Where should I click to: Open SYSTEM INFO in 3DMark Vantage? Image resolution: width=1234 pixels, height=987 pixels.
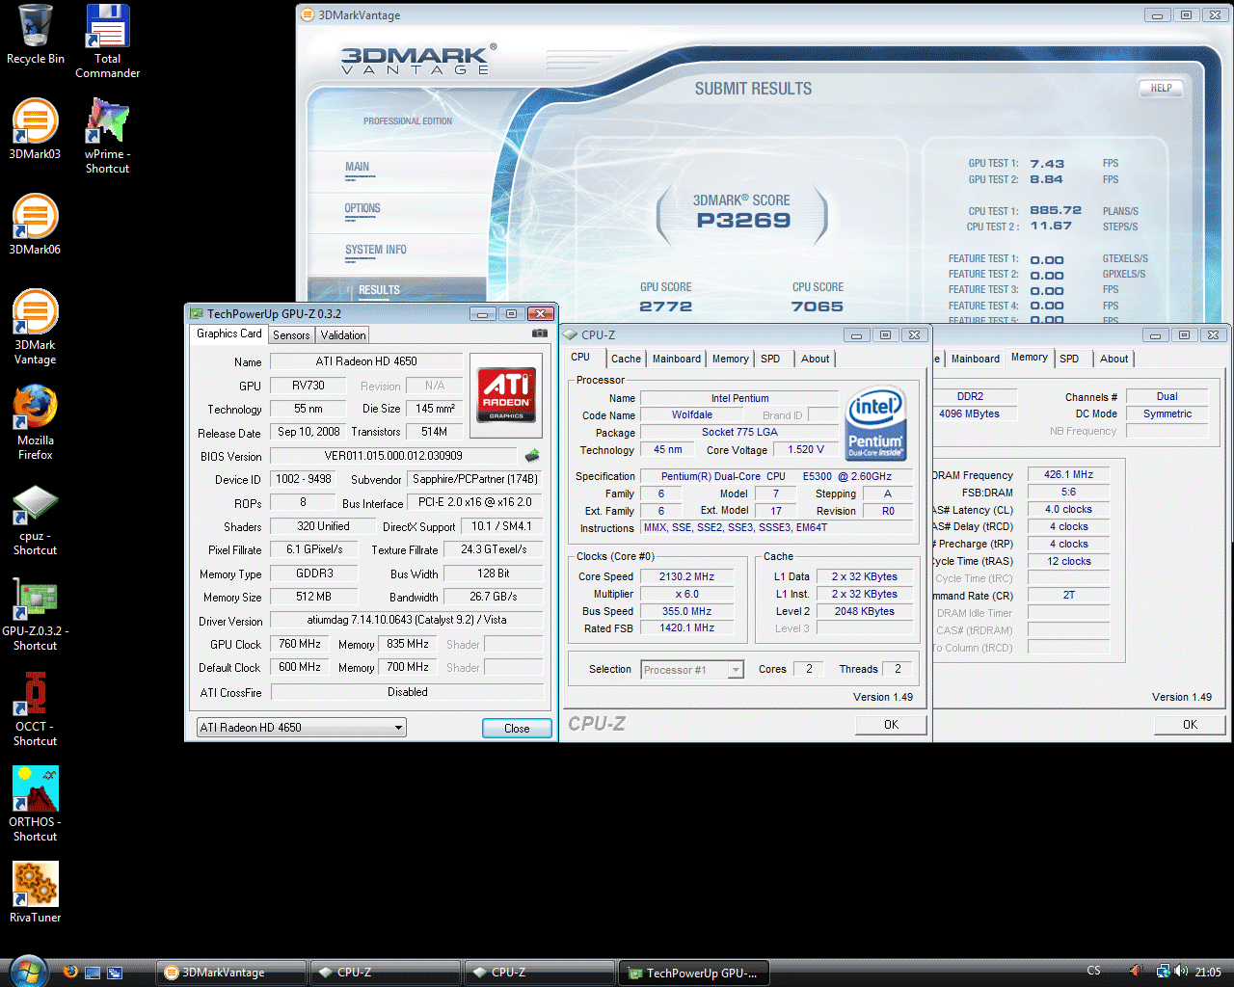[376, 251]
